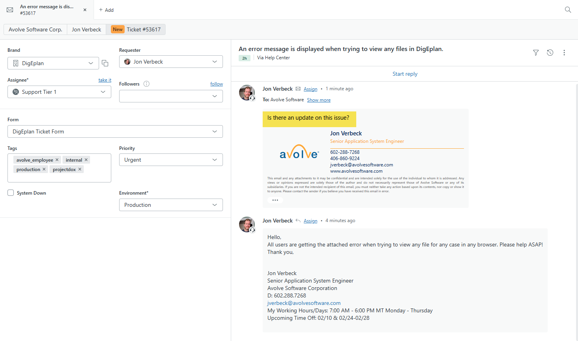The height and width of the screenshot is (341, 578).
Task: Click the 'Via Help Center' text
Action: [274, 58]
